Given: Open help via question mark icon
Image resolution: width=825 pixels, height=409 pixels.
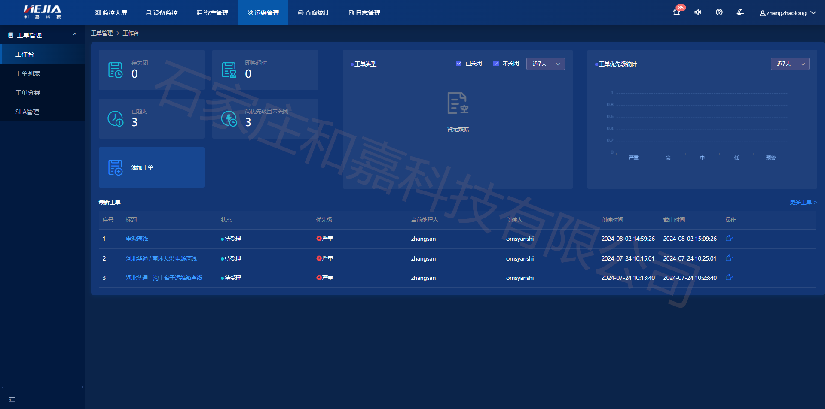Looking at the screenshot, I should pyautogui.click(x=719, y=12).
